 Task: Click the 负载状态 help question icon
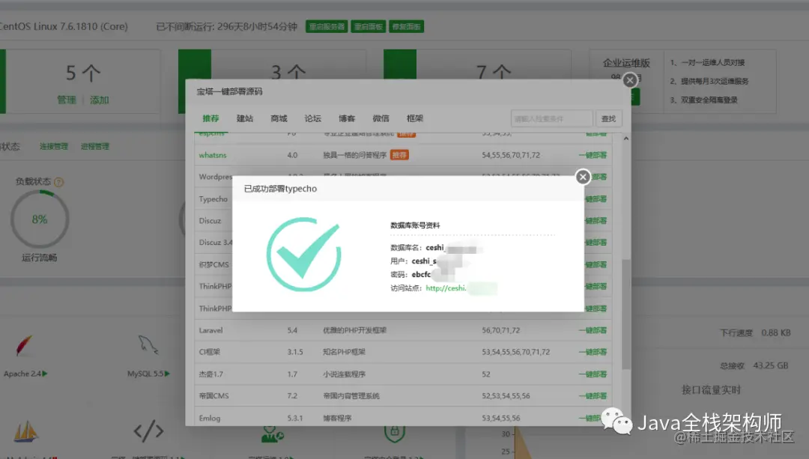(59, 182)
